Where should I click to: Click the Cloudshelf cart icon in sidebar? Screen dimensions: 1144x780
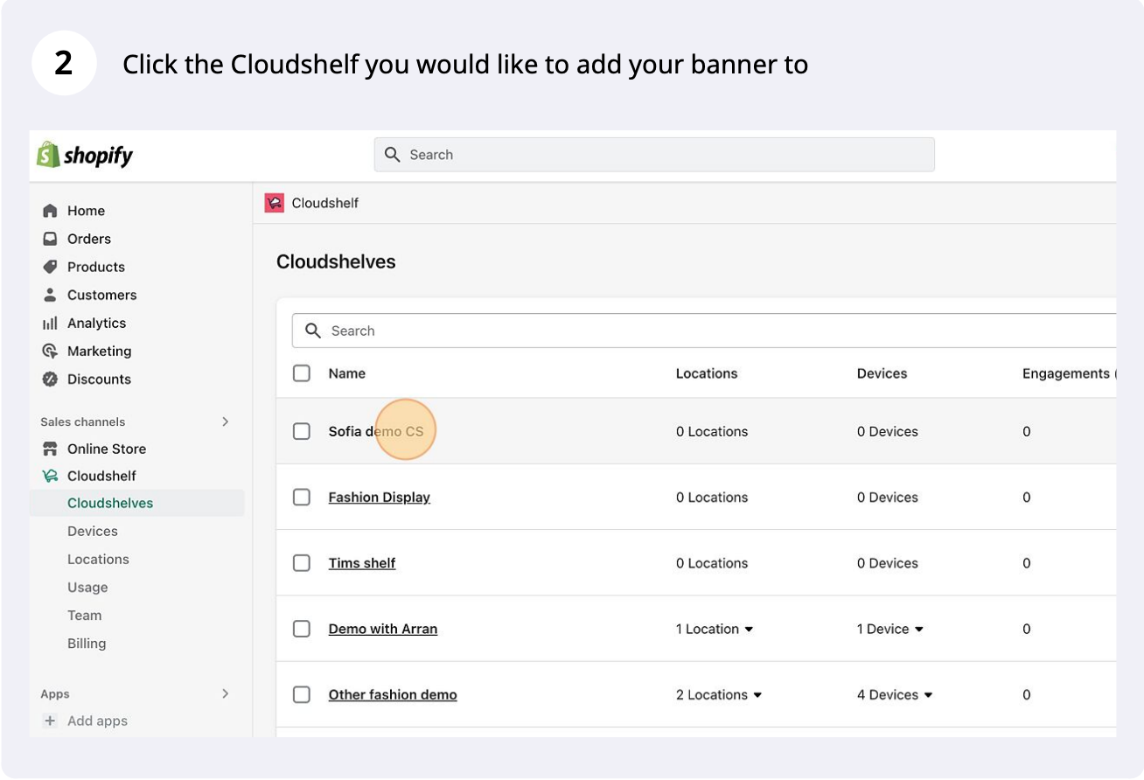point(50,476)
